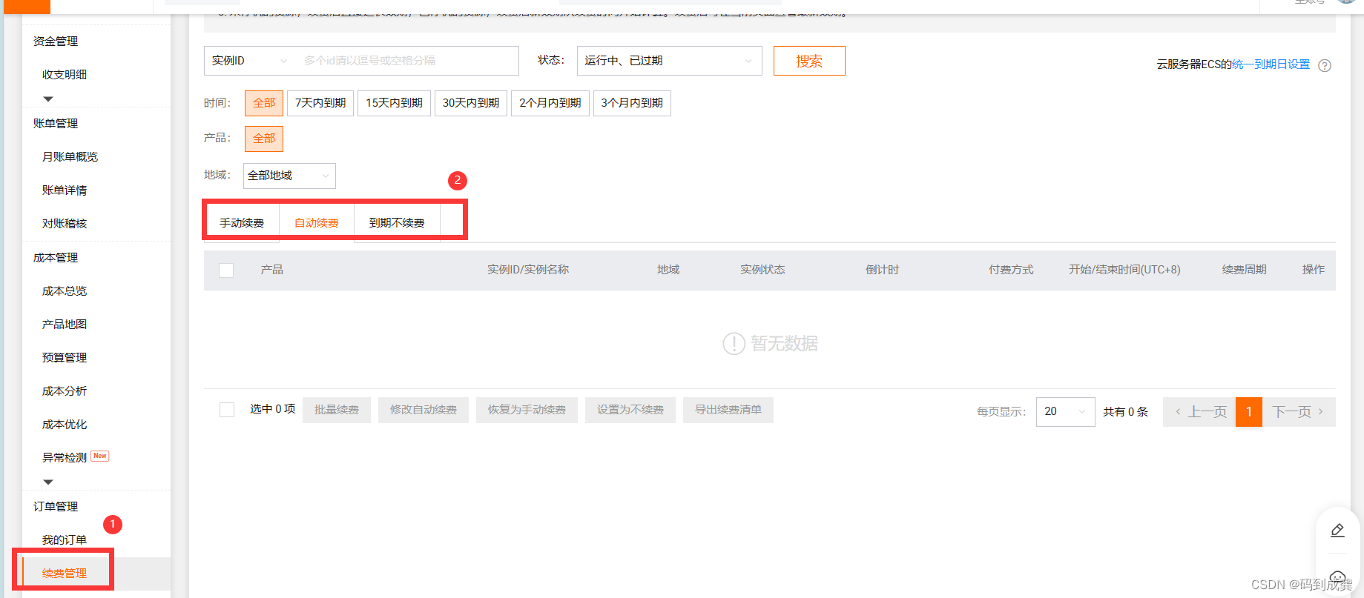Open the per-page count dropdown showing 20
The image size is (1364, 598).
1065,411
